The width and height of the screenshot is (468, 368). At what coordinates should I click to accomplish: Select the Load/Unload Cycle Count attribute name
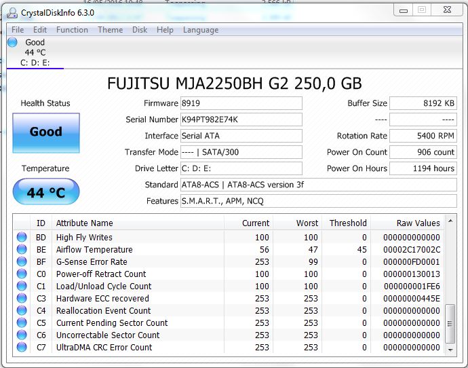click(x=104, y=286)
